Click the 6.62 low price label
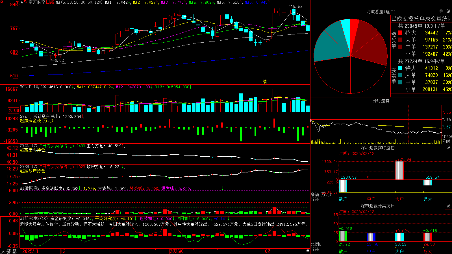Image resolution: width=452 pixels, height=254 pixels. point(59,60)
